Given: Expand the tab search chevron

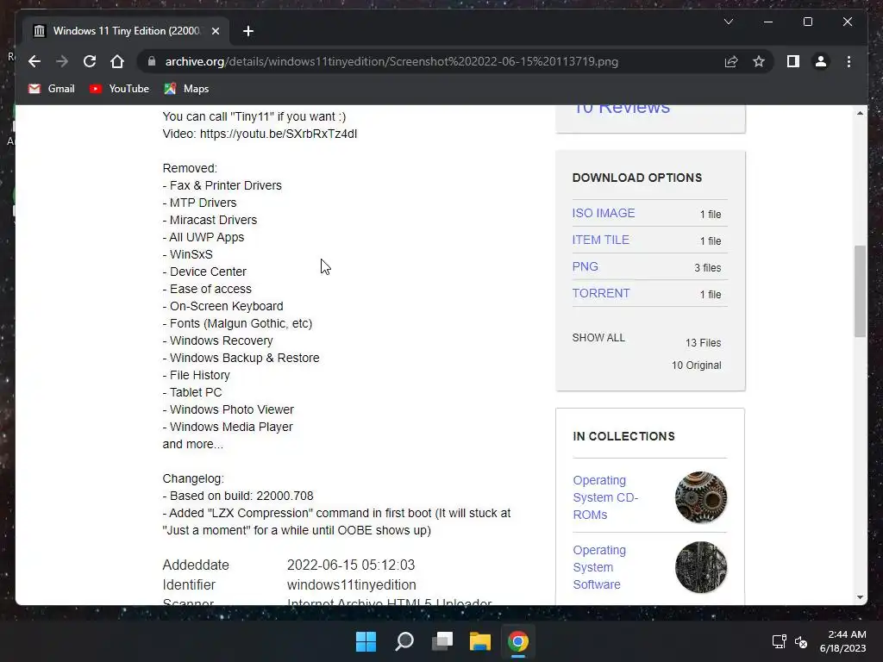Looking at the screenshot, I should pos(728,22).
